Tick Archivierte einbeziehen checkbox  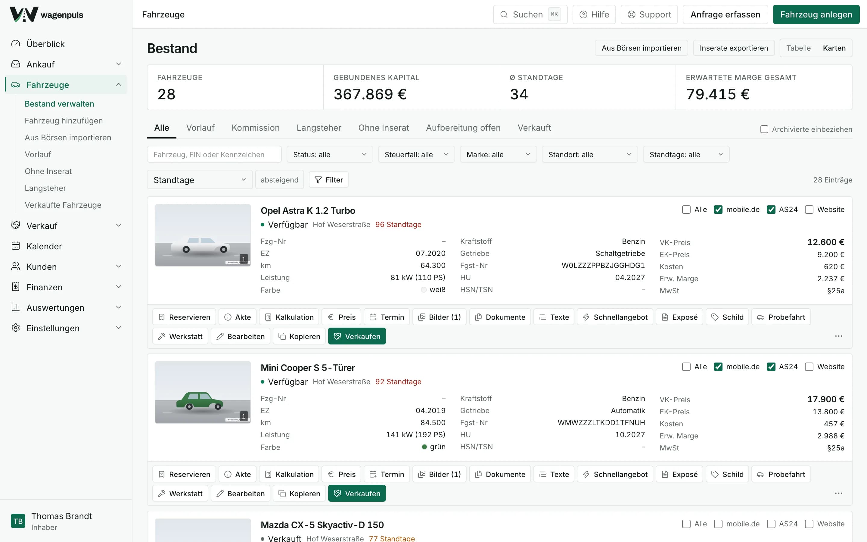(x=764, y=129)
